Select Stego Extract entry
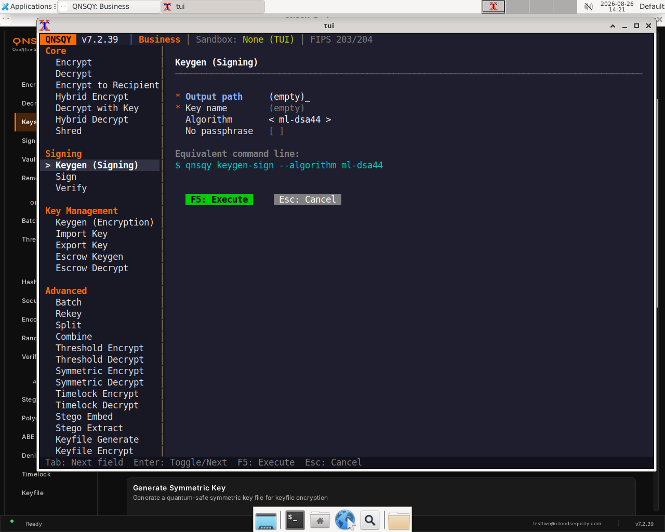 pos(89,428)
